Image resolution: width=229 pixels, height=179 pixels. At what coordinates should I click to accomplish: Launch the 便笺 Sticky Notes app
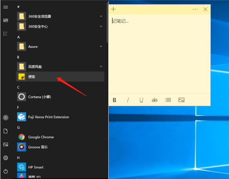[x=60, y=76]
